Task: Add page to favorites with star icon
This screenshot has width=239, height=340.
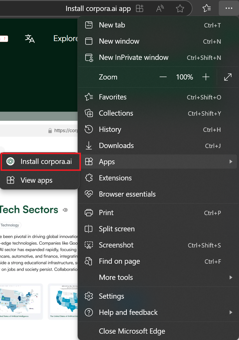Action: [x=180, y=9]
